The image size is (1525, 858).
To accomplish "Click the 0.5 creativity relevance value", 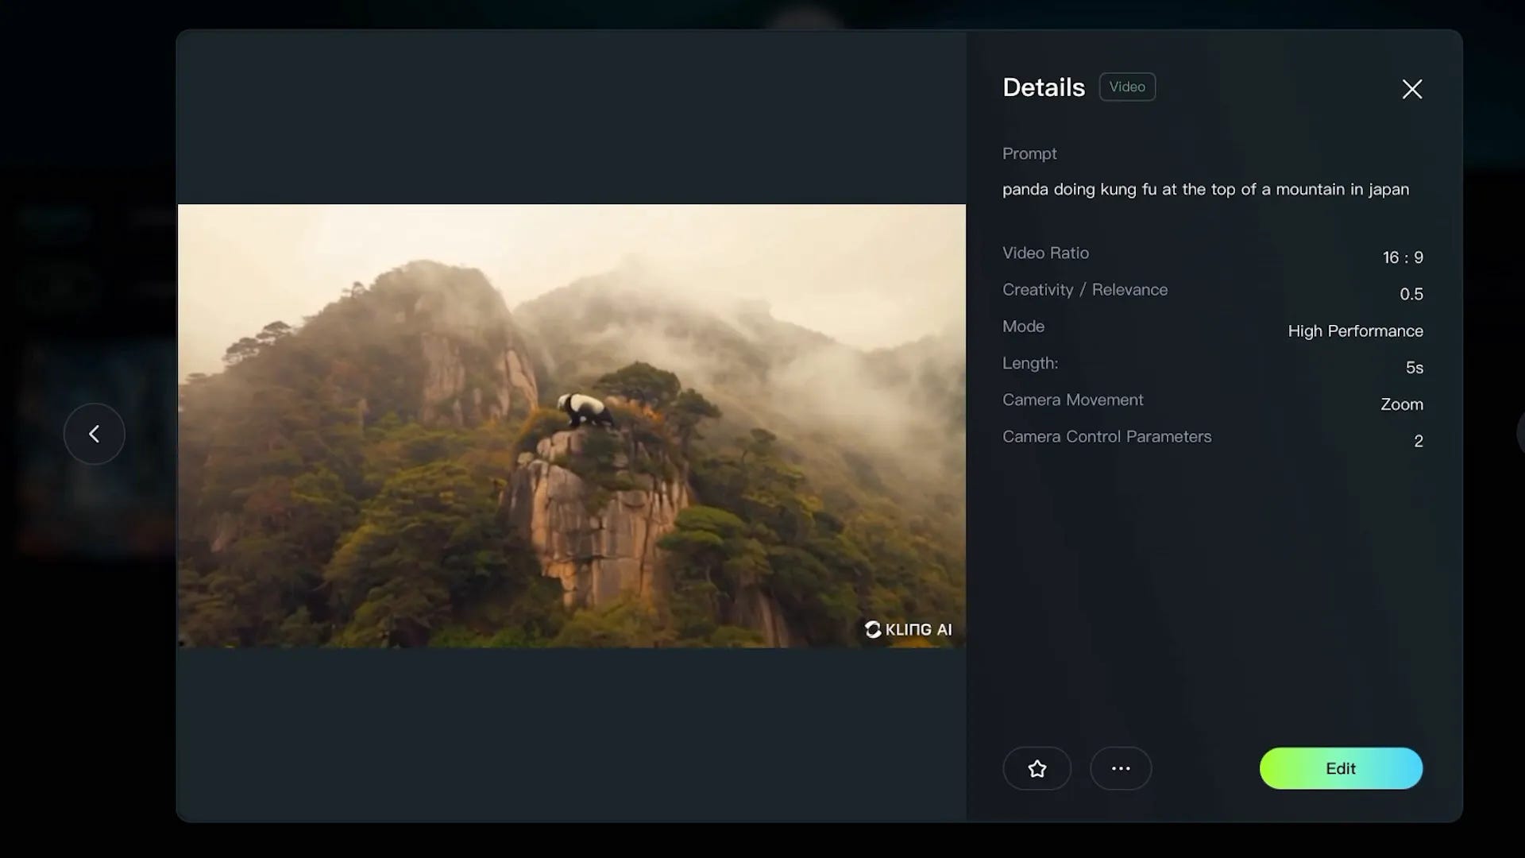I will [1411, 294].
